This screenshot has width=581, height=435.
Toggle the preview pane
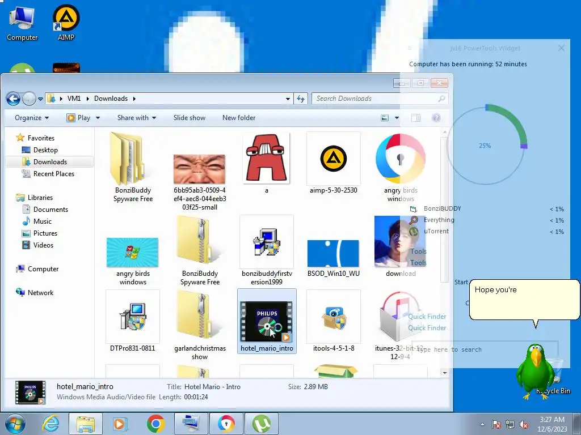416,118
